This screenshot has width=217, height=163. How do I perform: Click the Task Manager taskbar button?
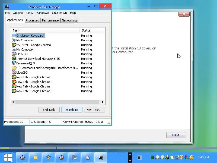point(101,158)
